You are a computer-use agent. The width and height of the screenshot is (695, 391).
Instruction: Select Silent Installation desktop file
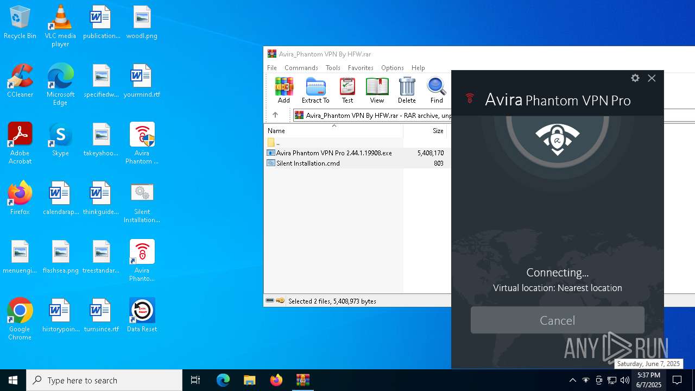(142, 202)
